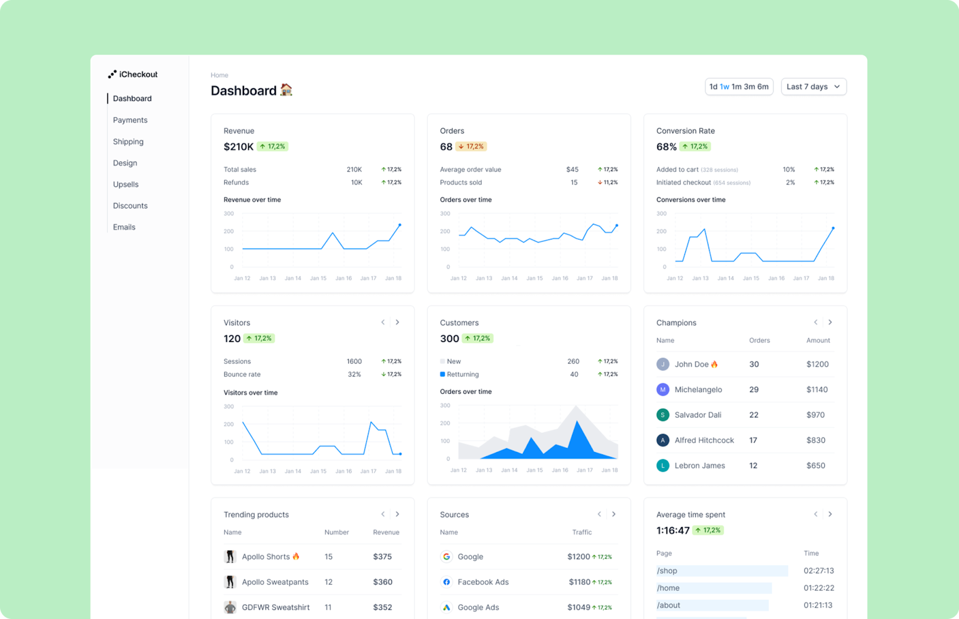Click the Average time spent 17,2% badge
Screen dimensions: 959x619
tap(708, 530)
